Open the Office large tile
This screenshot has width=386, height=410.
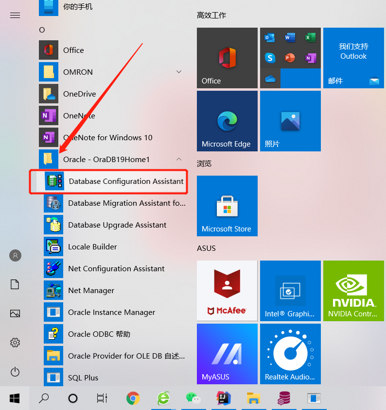click(227, 58)
